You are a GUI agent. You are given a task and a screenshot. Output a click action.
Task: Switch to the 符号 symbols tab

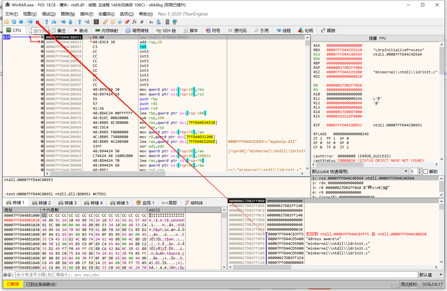(x=213, y=31)
